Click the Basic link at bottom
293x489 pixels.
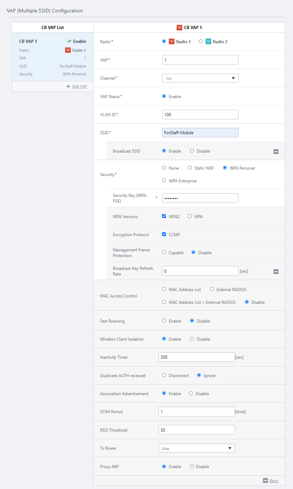(274, 481)
